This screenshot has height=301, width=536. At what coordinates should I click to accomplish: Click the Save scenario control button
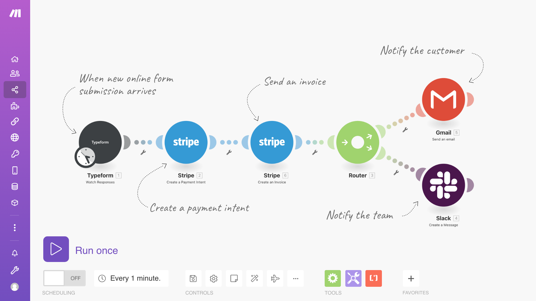pyautogui.click(x=193, y=278)
